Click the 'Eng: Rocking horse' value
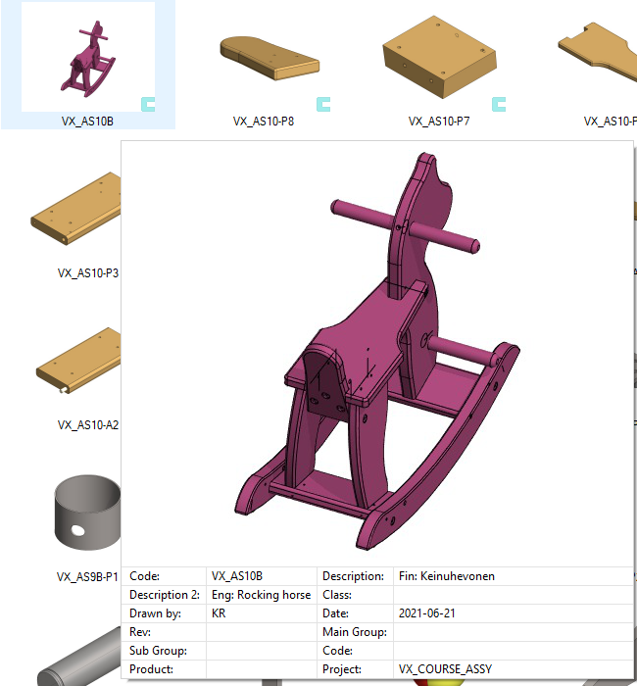Screen dimensions: 637x686 (262, 595)
